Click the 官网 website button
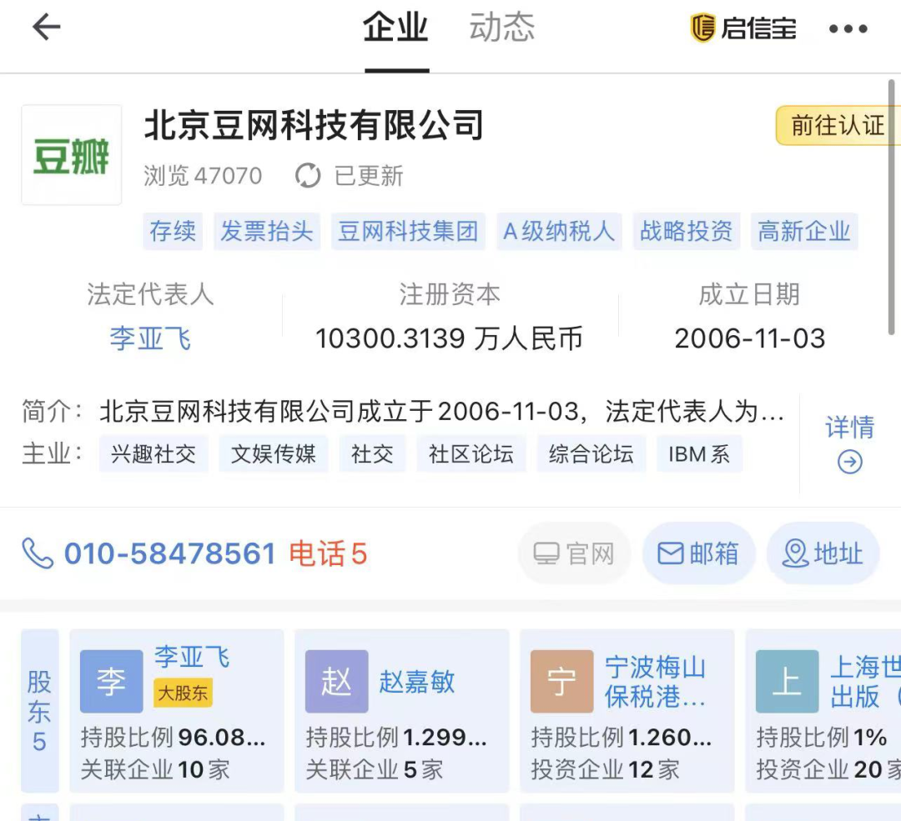This screenshot has width=901, height=821. coord(574,553)
